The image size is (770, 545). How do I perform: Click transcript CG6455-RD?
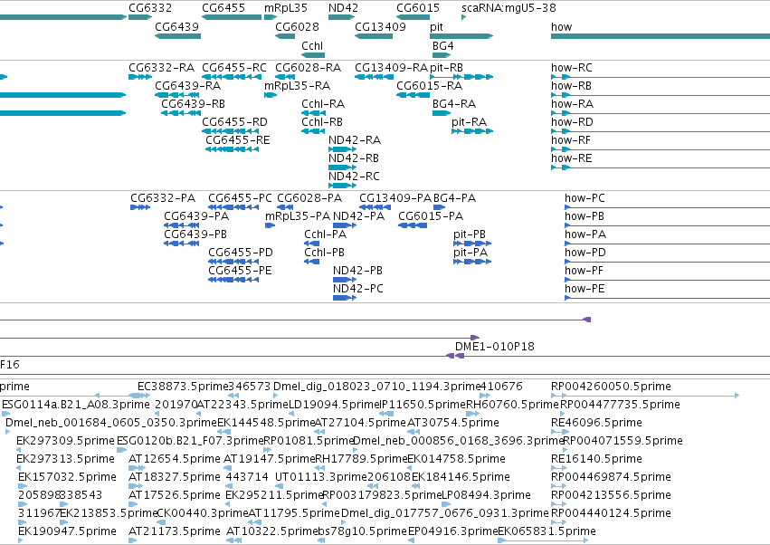tap(234, 122)
